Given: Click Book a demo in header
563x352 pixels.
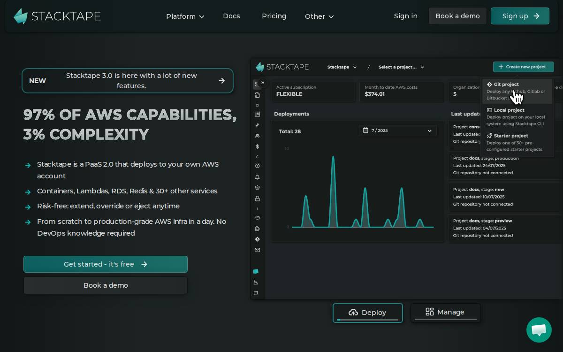Looking at the screenshot, I should pyautogui.click(x=457, y=16).
